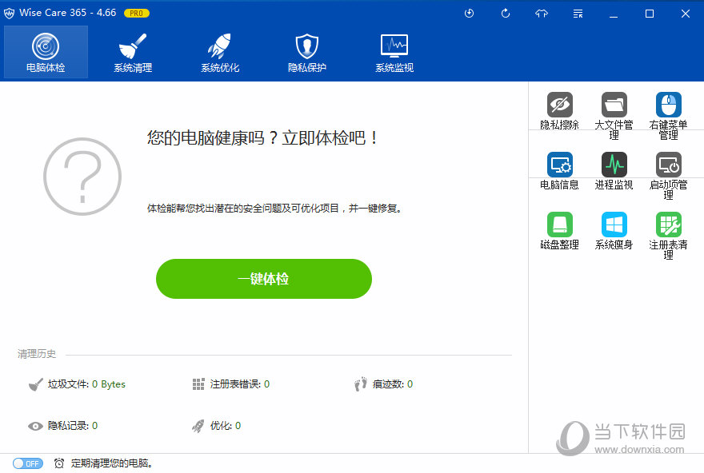Viewport: 704px width, 473px height.
Task: Click the 隐私记录 eye icon
Action: [x=35, y=426]
